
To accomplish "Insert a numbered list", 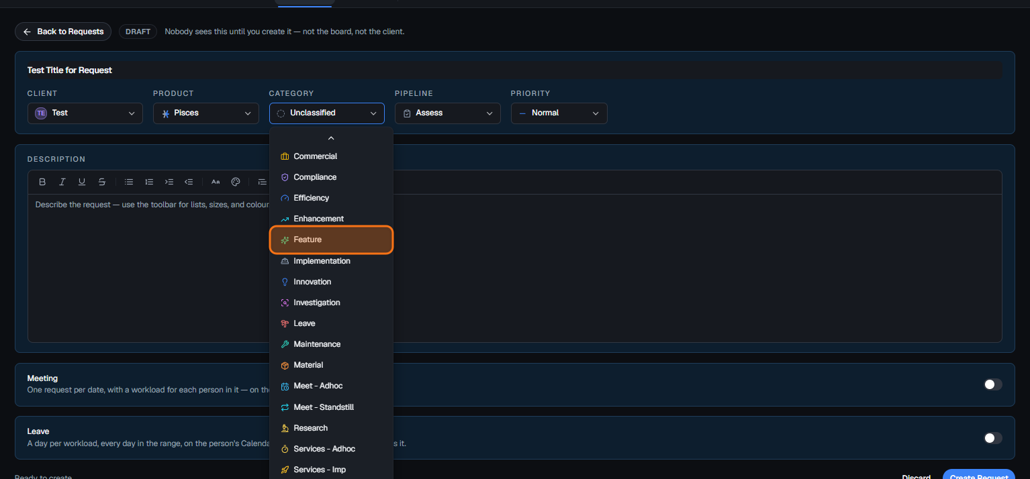I will click(x=149, y=182).
